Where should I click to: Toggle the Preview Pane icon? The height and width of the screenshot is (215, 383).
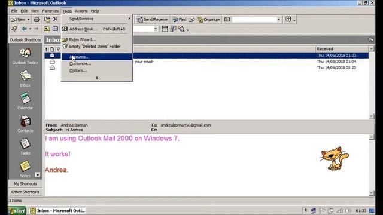[165, 29]
